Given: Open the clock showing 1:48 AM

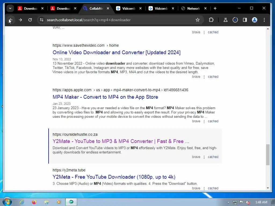Looking at the screenshot, I should click(261, 202).
